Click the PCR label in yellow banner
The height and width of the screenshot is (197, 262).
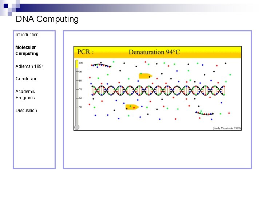click(x=86, y=52)
